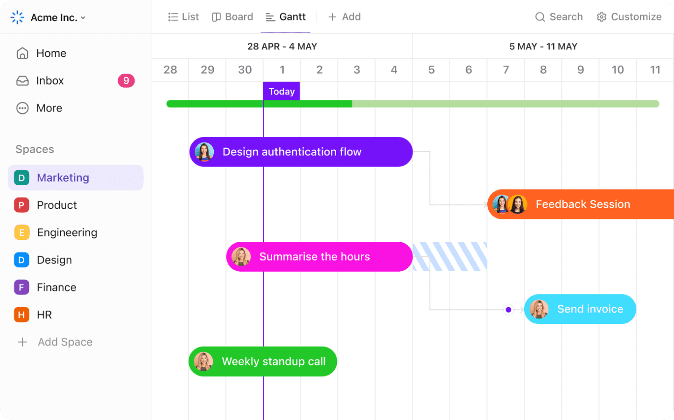
Task: Switch to the Board tab
Action: click(232, 17)
